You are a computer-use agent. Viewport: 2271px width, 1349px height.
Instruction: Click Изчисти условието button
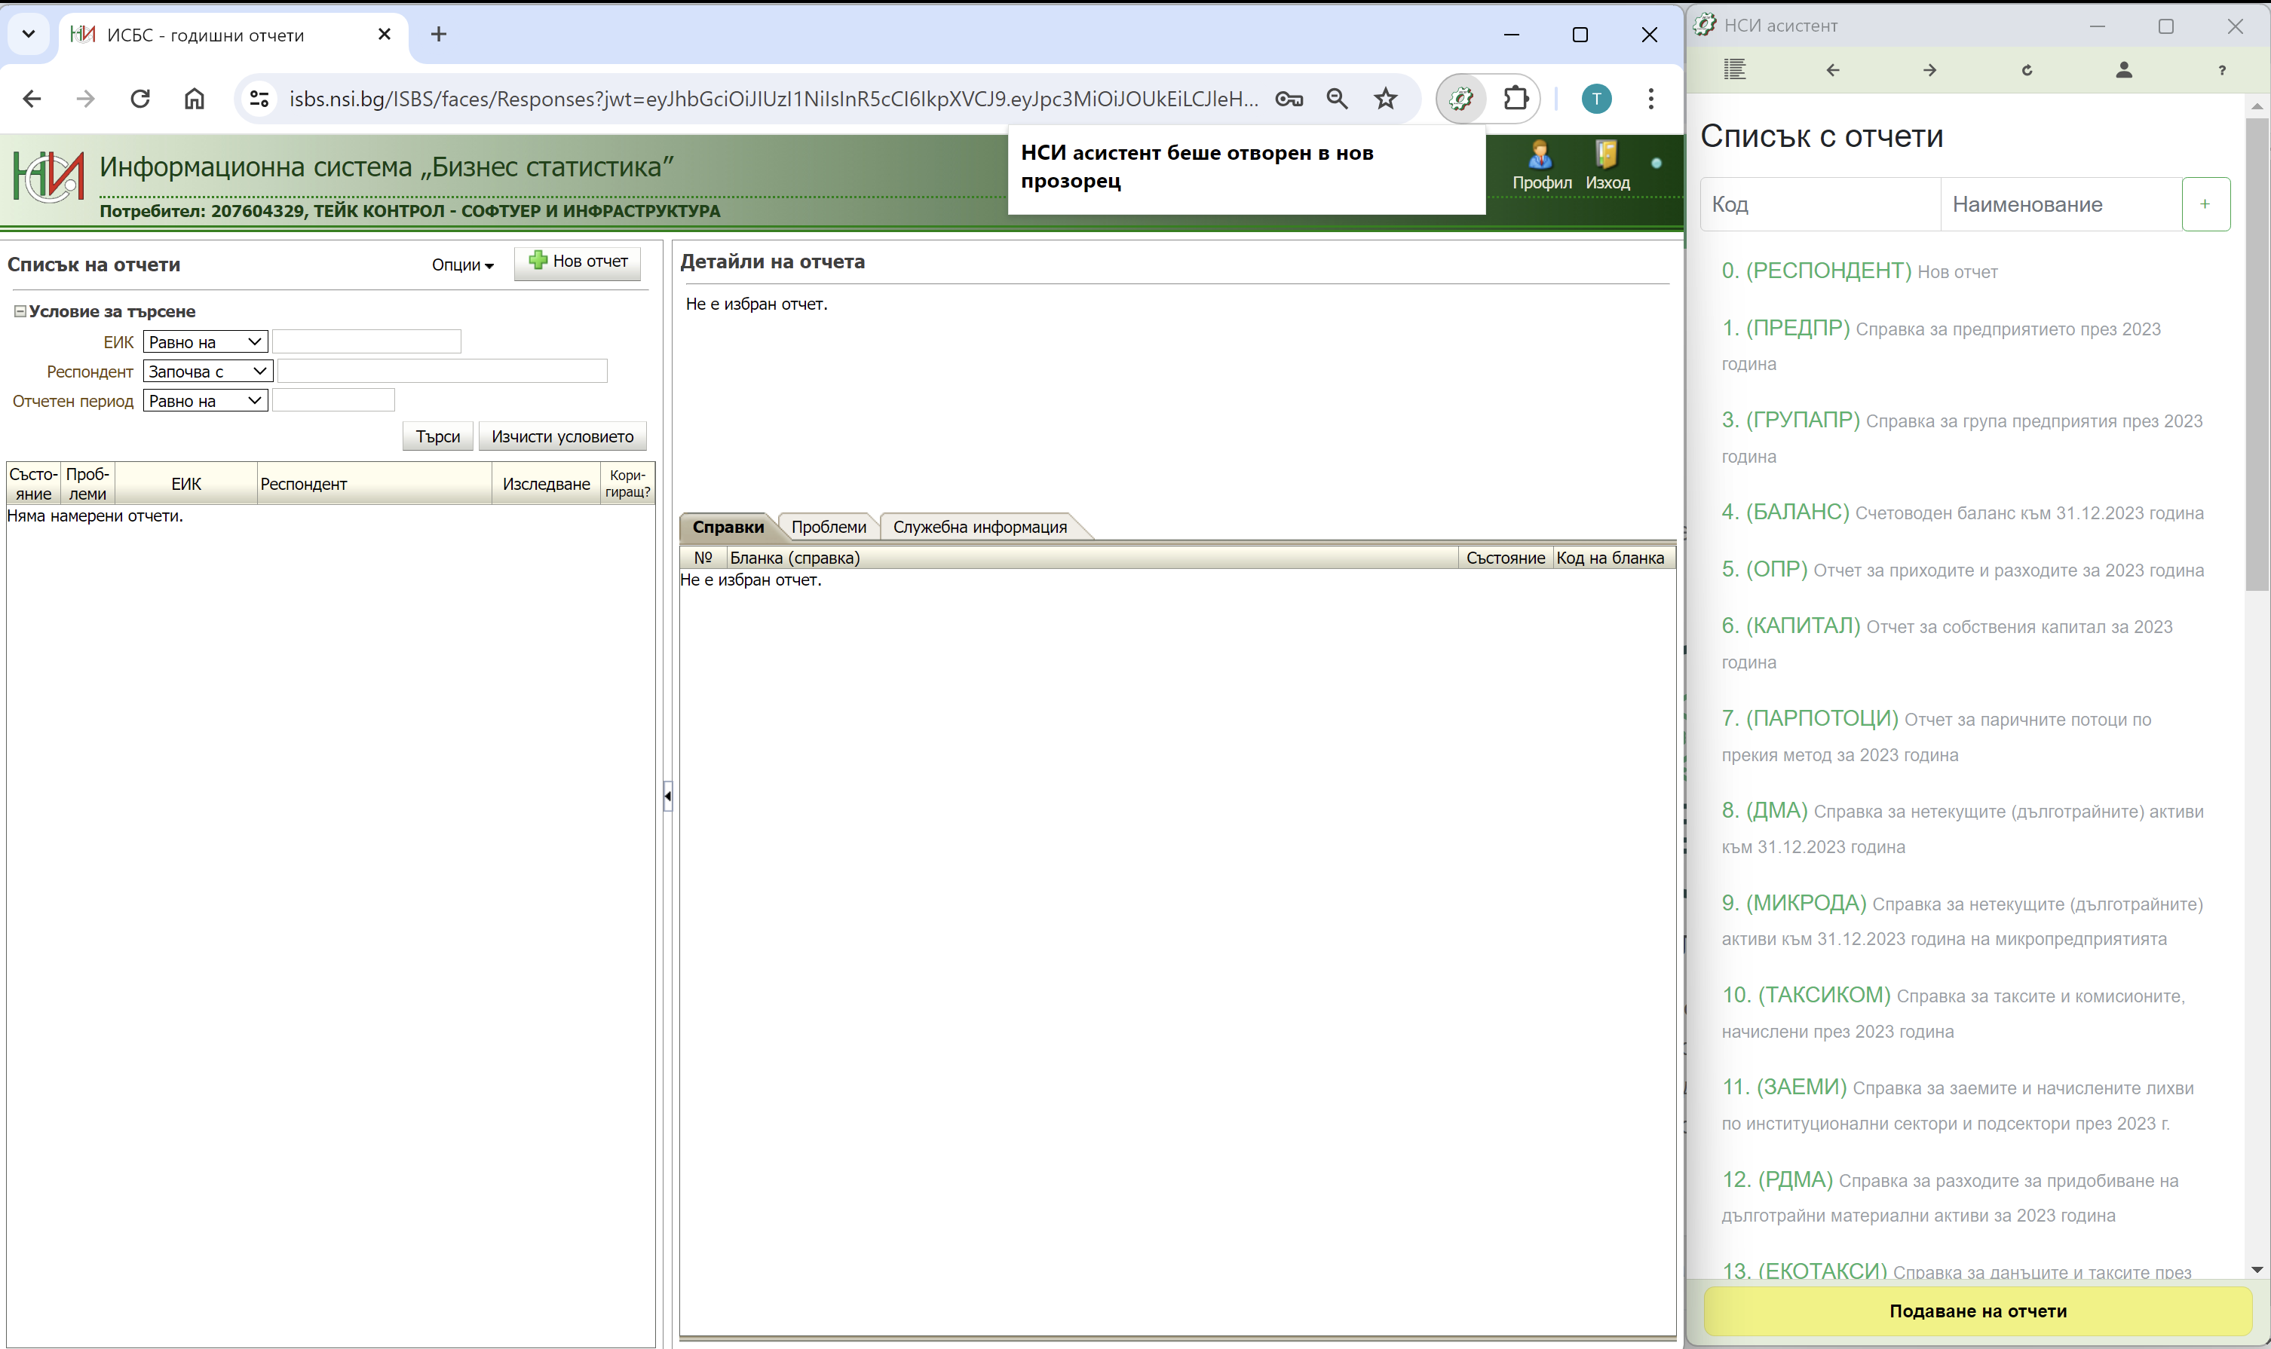coord(562,436)
